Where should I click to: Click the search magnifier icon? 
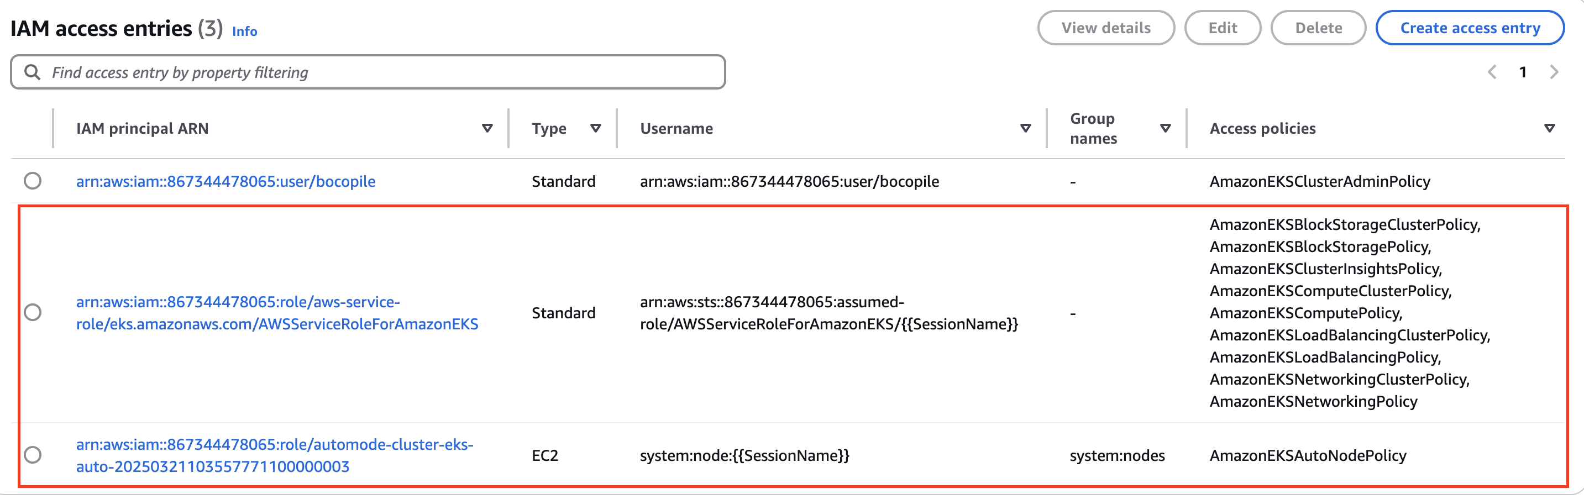pos(32,72)
